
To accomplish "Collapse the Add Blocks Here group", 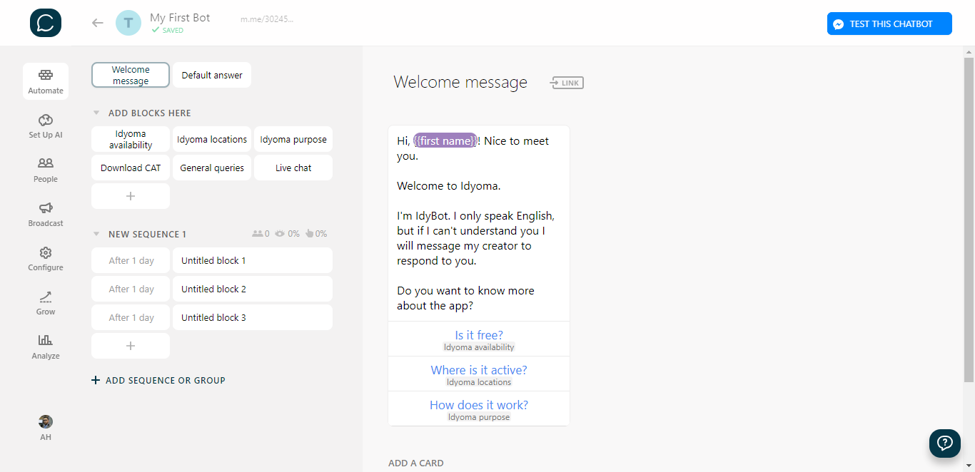I will tap(96, 113).
